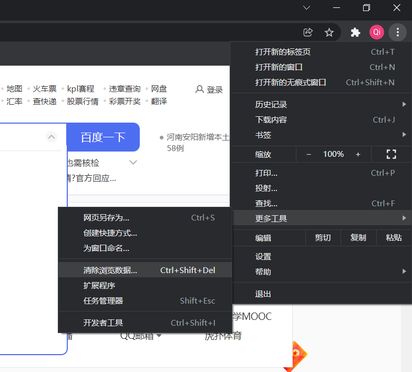This screenshot has width=412, height=372.
Task: Open the 违章查询 link
Action: [125, 88]
